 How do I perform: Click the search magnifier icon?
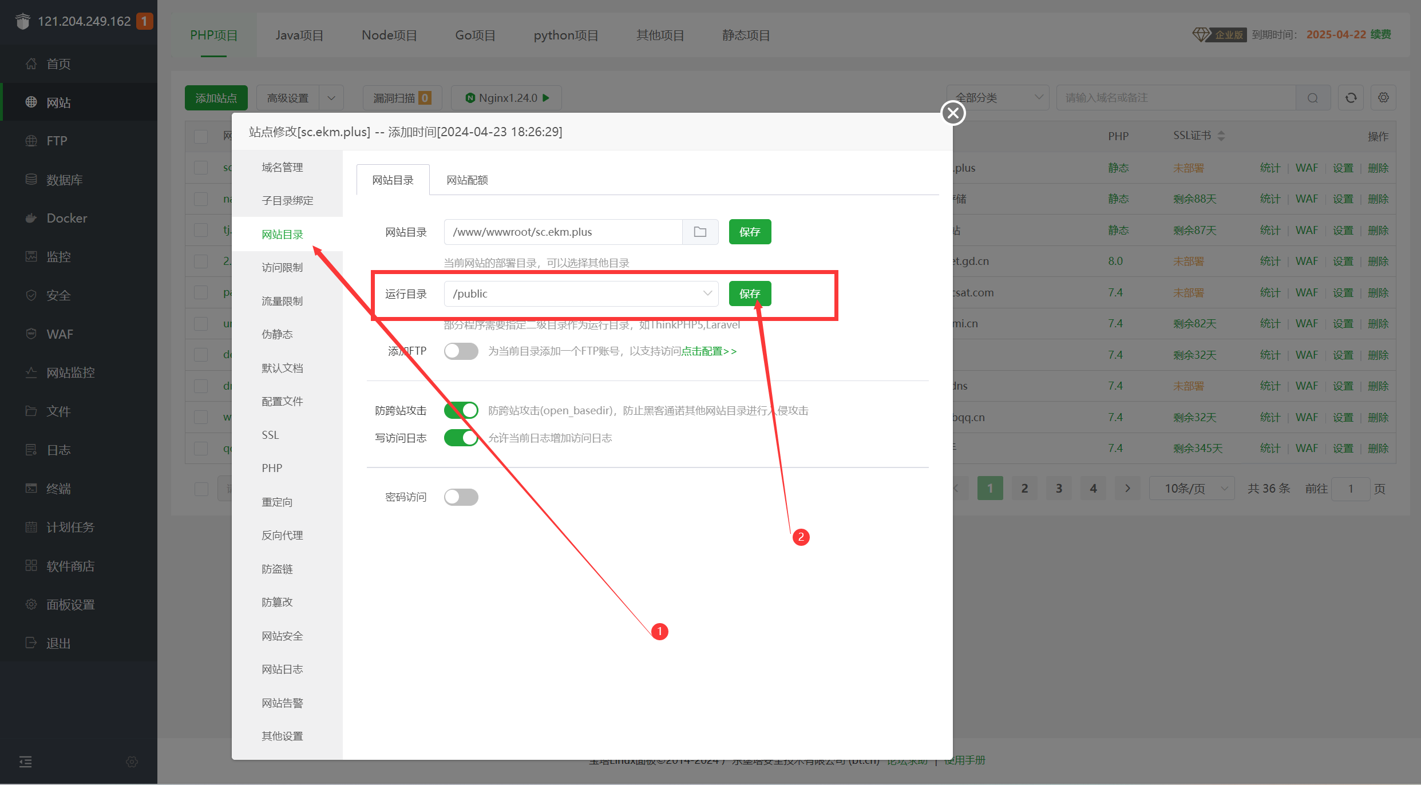coord(1313,98)
